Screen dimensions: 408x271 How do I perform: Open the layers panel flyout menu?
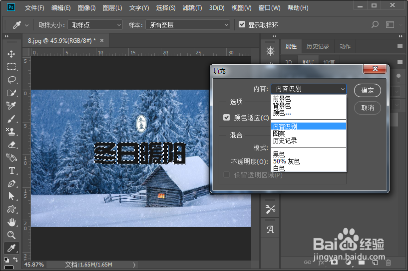(x=400, y=62)
